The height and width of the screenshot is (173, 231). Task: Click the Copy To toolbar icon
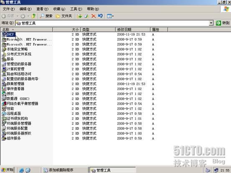click(x=86, y=16)
